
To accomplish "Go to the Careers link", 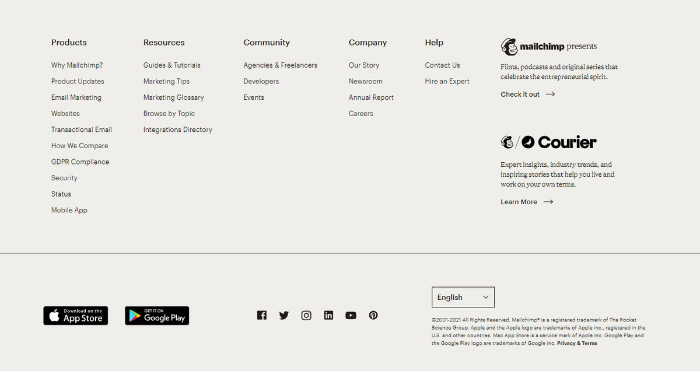I will click(x=361, y=114).
